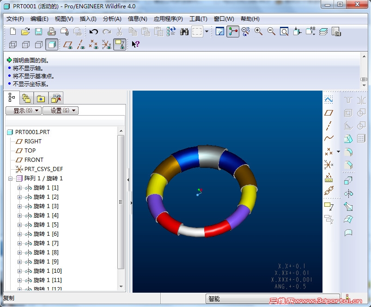Zoom out with the magnifier minus icon
Viewport: 371px width, 307px height.
click(271, 31)
